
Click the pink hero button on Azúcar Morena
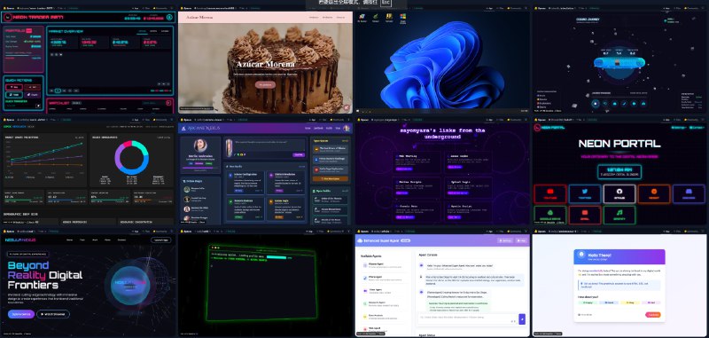tap(265, 84)
